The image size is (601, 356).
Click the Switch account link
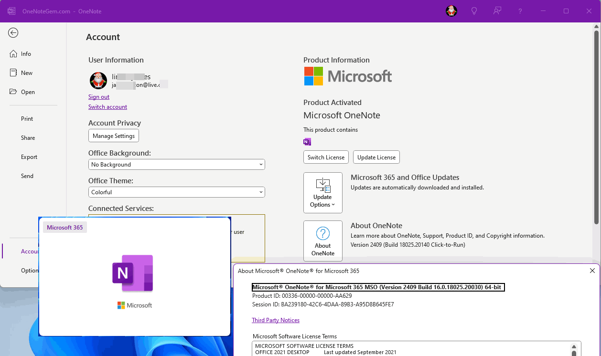(107, 107)
